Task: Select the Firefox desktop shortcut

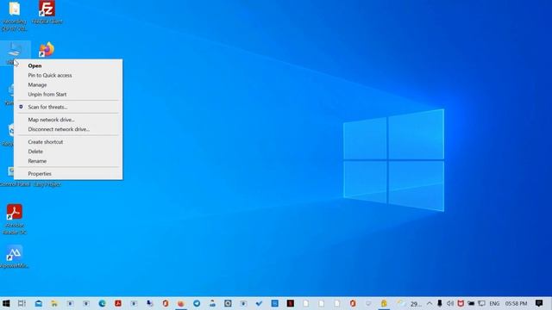Action: click(x=47, y=50)
